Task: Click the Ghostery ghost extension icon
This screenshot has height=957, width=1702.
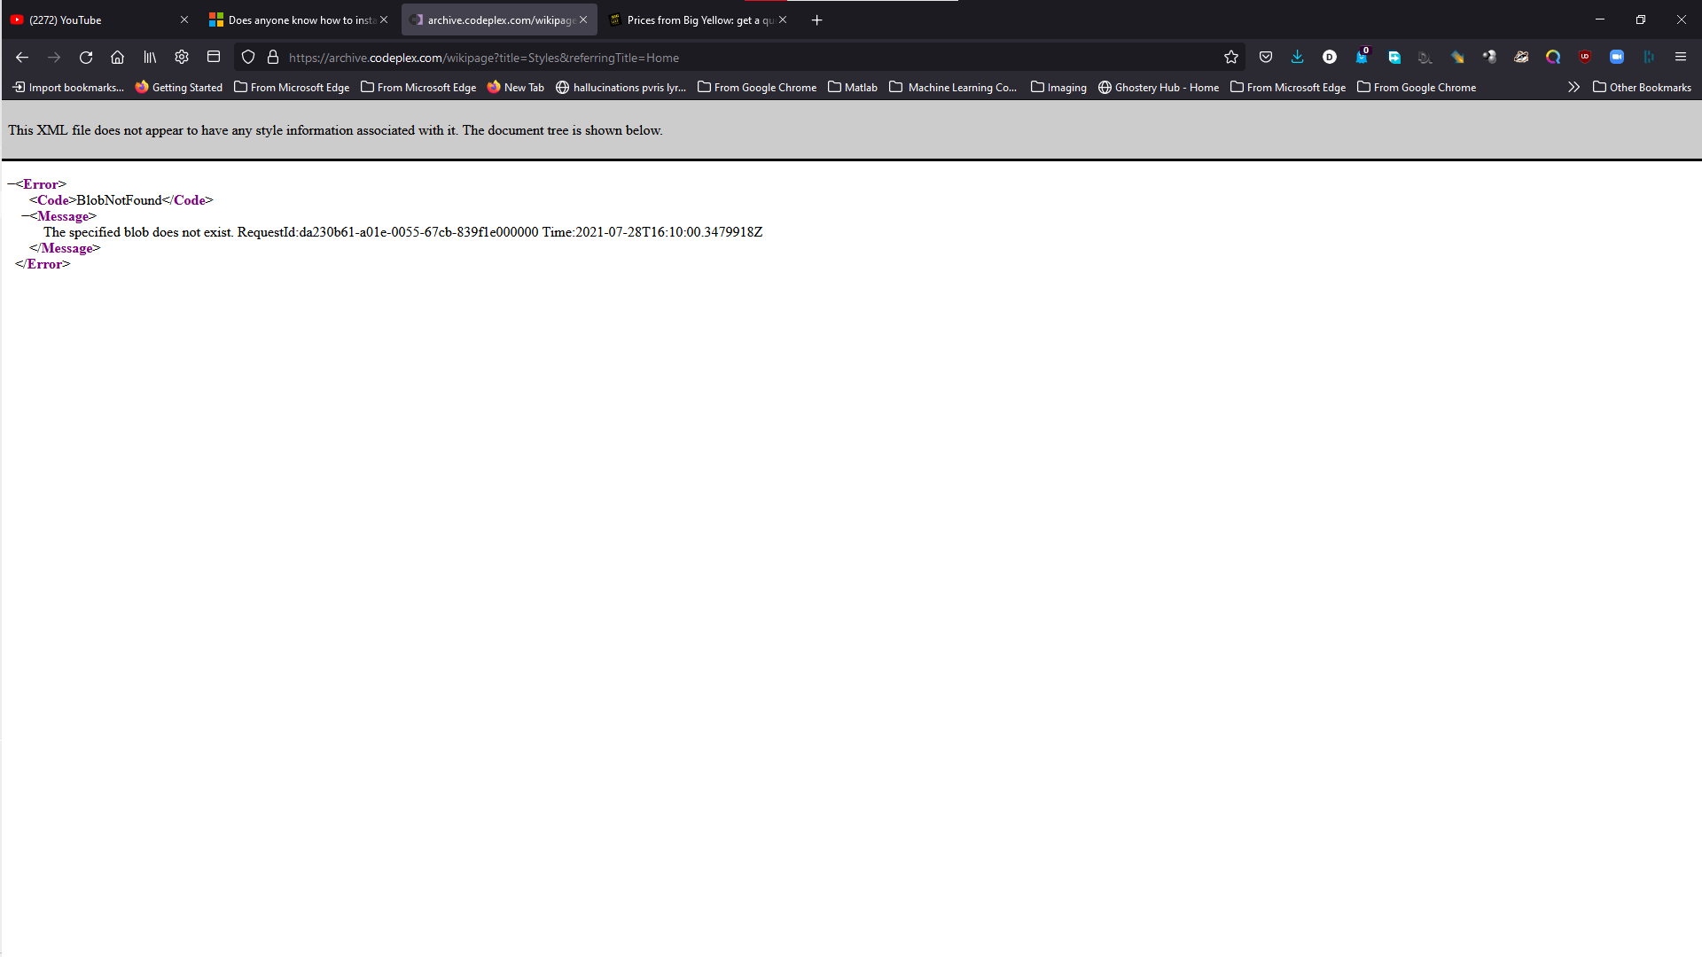Action: [x=1362, y=58]
